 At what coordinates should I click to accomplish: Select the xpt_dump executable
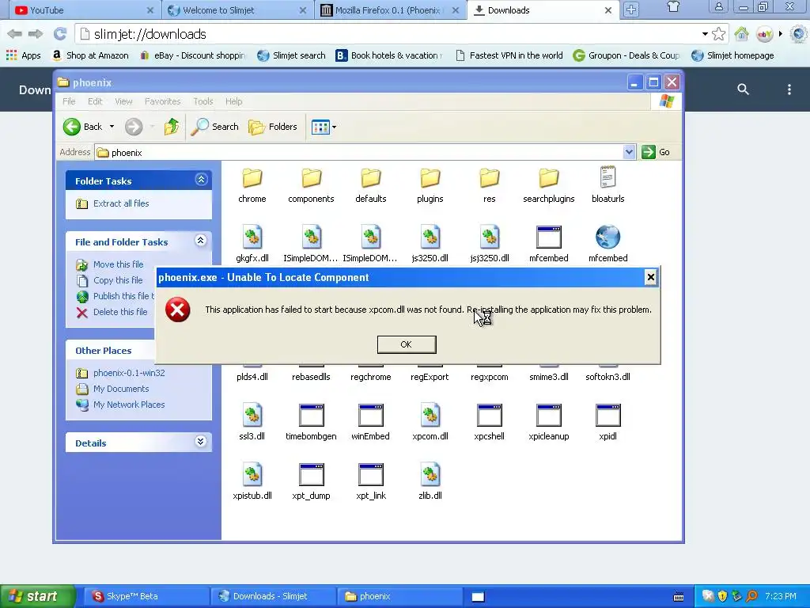pos(311,482)
